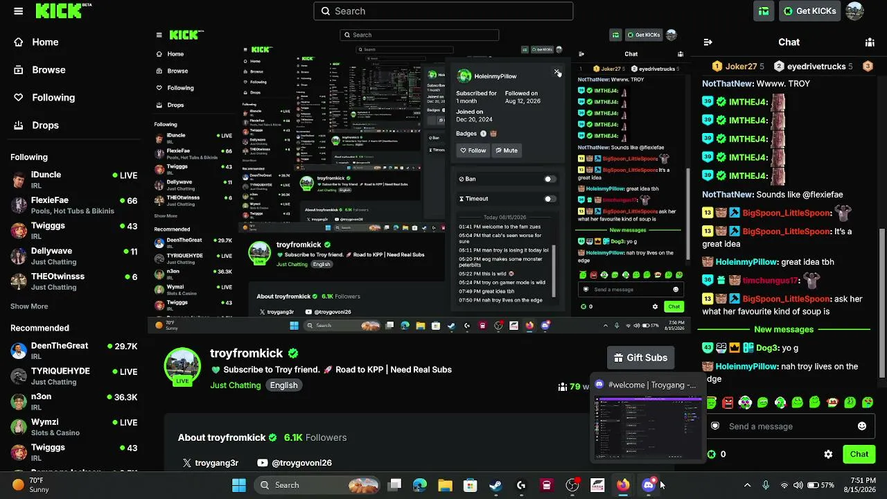This screenshot has width=887, height=499.
Task: Open the THEOtwinsss channel in the sidebar
Action: tap(74, 281)
